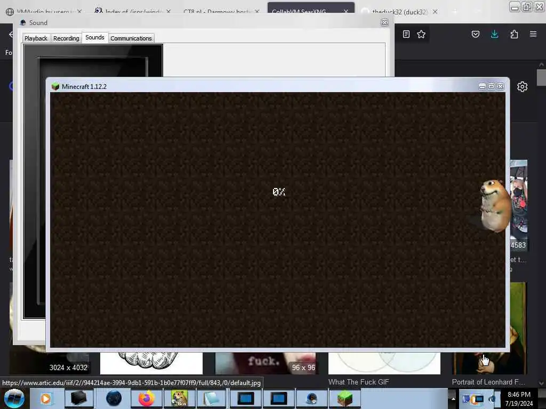The height and width of the screenshot is (409, 546).
Task: Switch to the Playback tab in Sound
Action: pos(36,38)
